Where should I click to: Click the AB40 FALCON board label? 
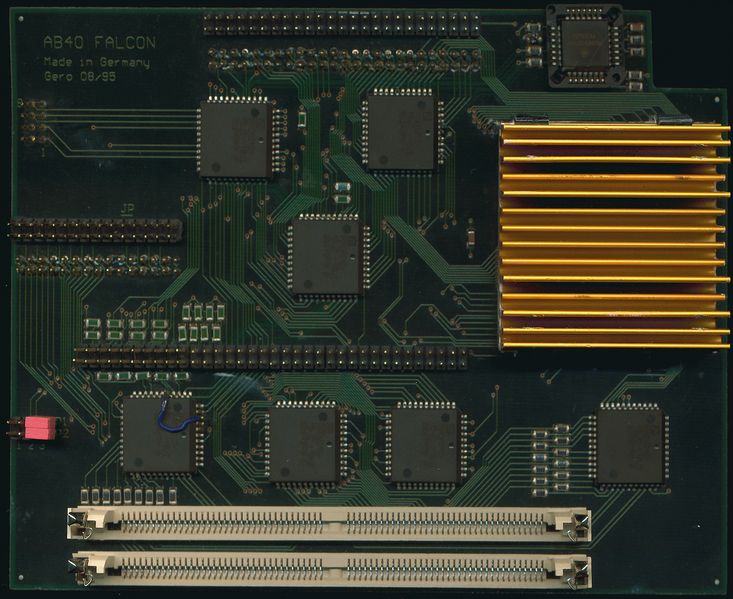tap(99, 43)
